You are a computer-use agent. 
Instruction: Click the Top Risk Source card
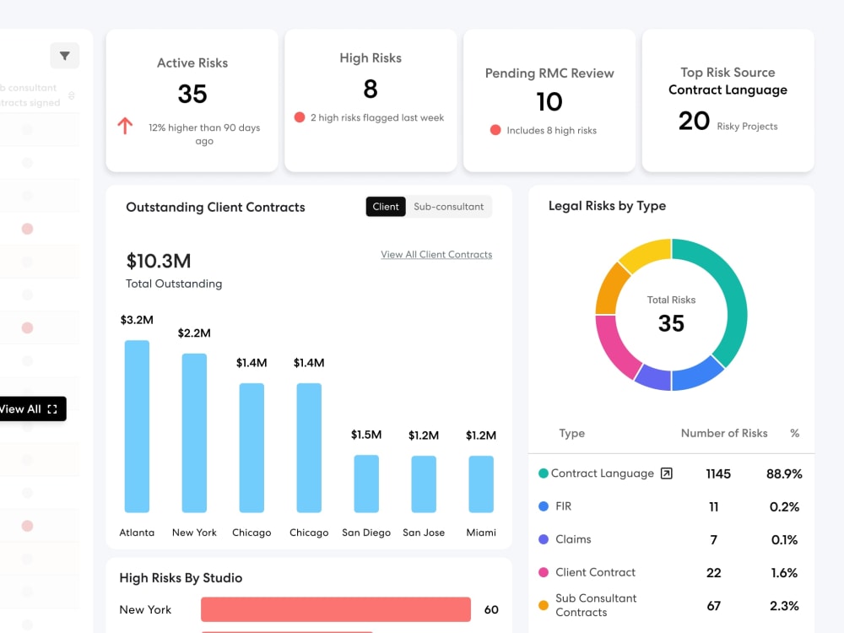pos(728,100)
